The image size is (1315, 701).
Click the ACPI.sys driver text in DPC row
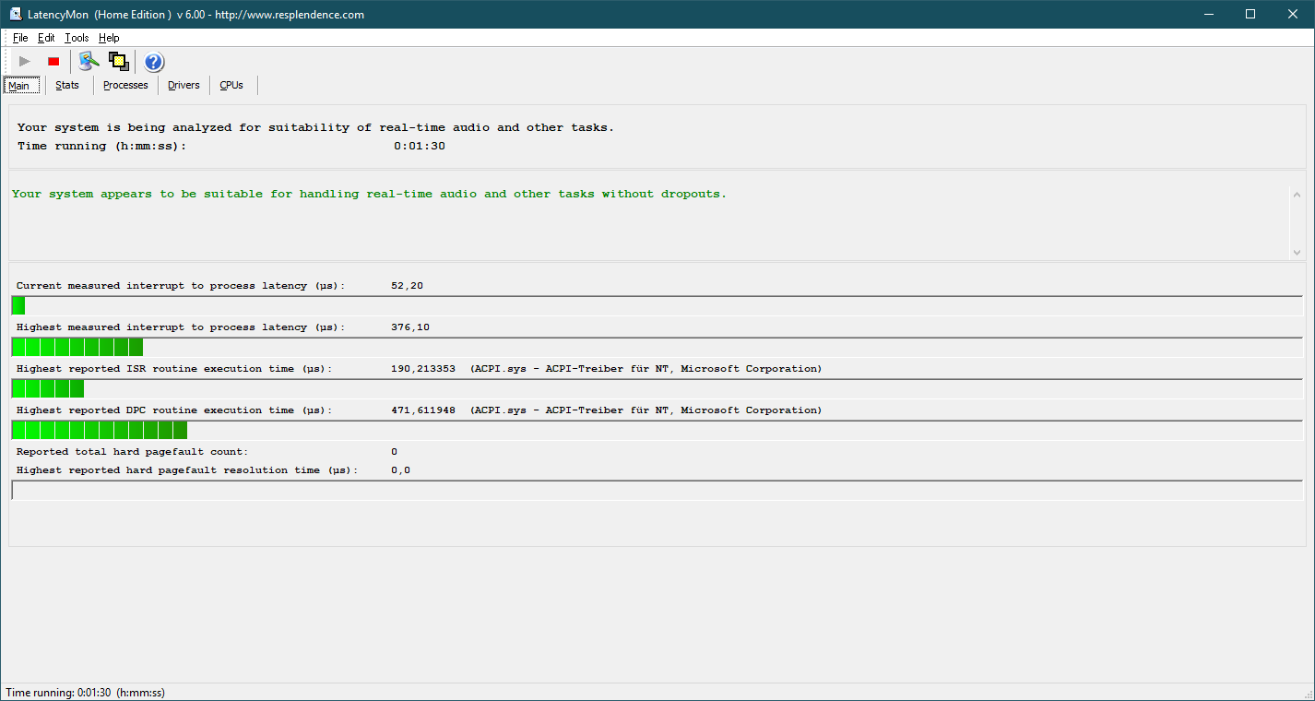pos(646,410)
